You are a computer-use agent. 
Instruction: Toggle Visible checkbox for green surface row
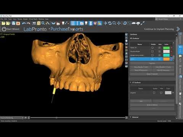coord(152,48)
